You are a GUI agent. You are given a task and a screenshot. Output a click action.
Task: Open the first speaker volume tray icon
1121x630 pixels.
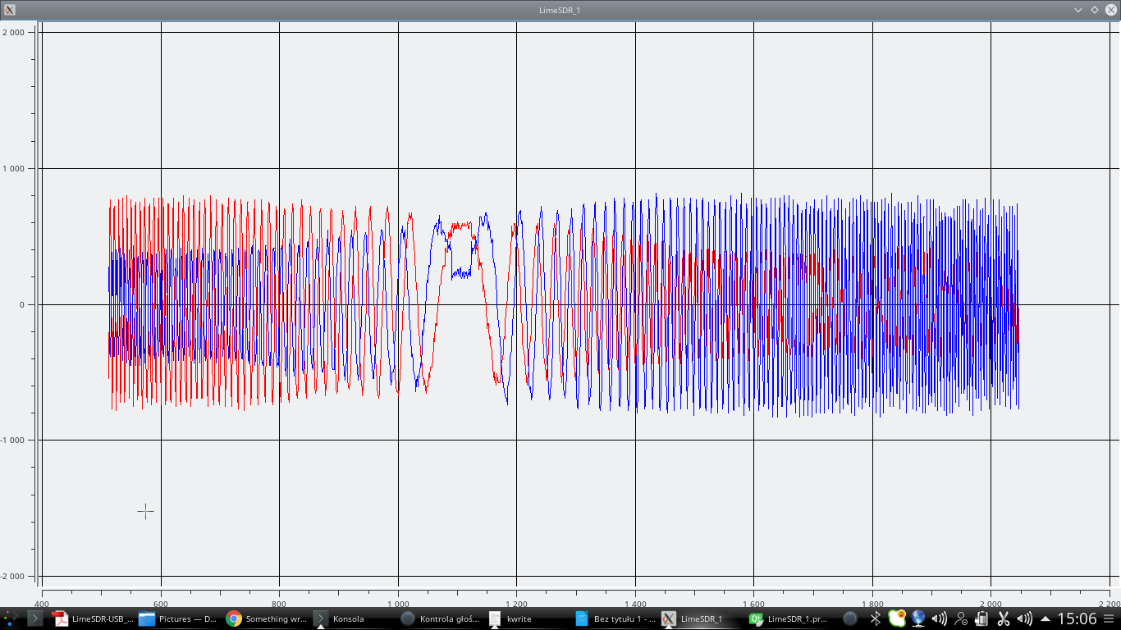(940, 619)
